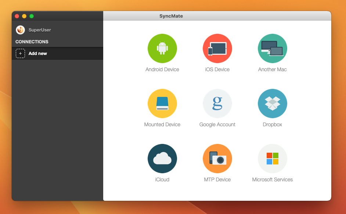Open the Google Account connection icon
This screenshot has width=346, height=214.
pos(217,104)
